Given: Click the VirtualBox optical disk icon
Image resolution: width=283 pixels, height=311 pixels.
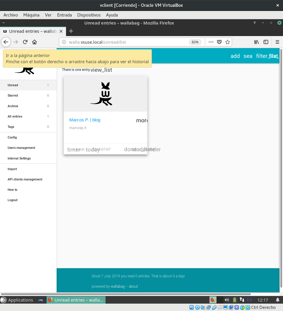Looking at the screenshot, I should 197,307.
